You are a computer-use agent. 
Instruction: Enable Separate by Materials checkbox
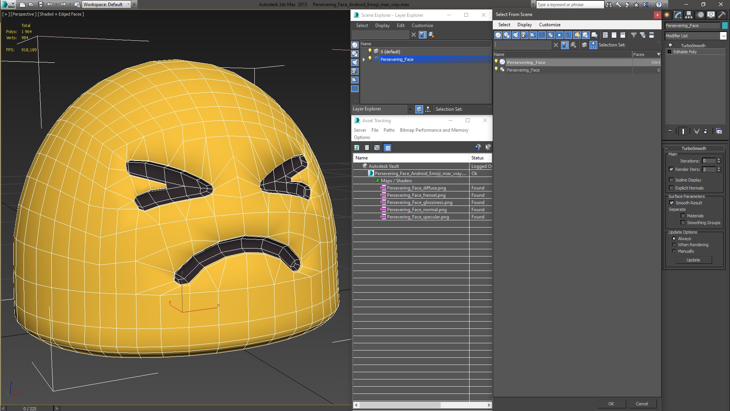[683, 216]
